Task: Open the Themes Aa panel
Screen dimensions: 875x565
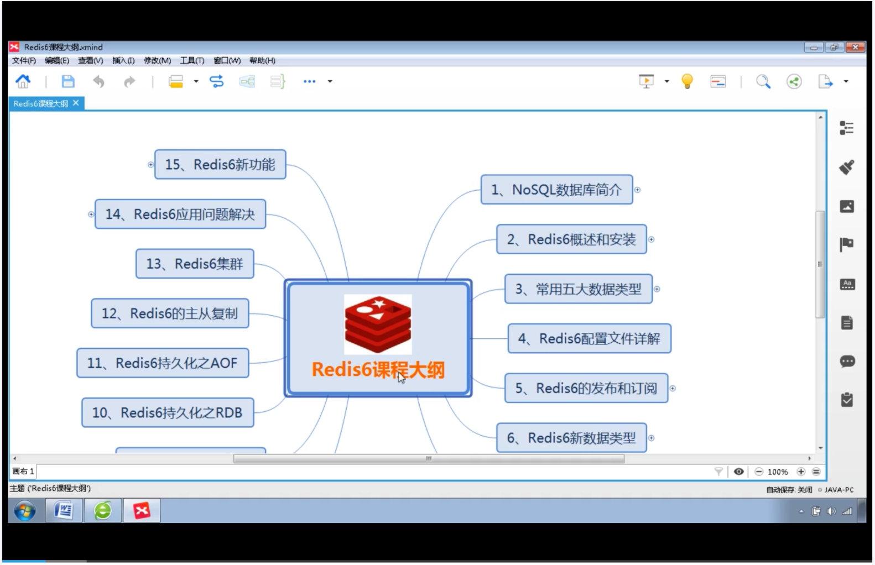Action: pos(847,284)
